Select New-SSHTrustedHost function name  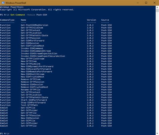point(33,77)
